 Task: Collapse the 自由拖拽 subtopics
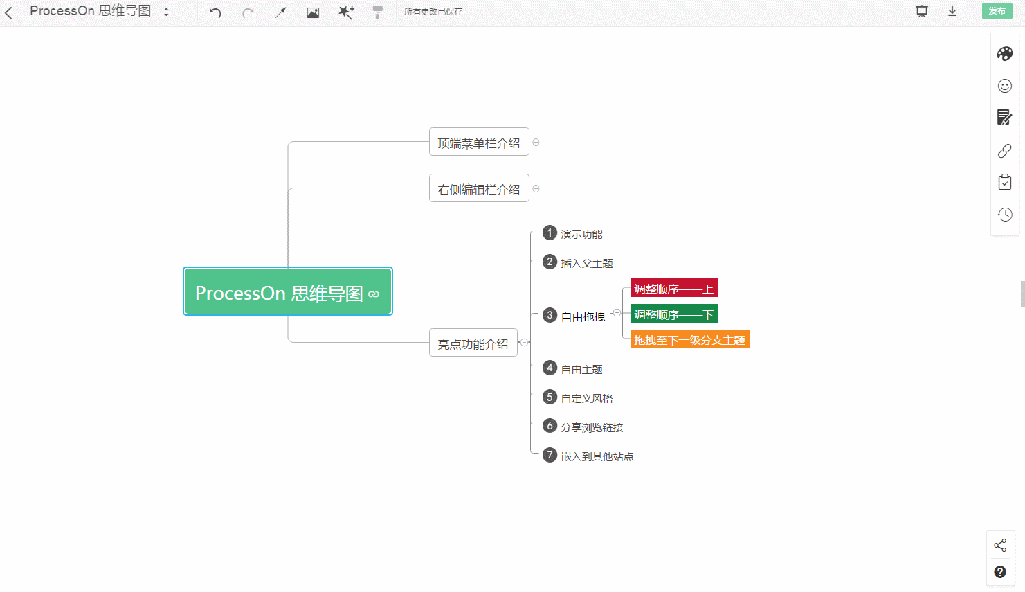point(616,315)
